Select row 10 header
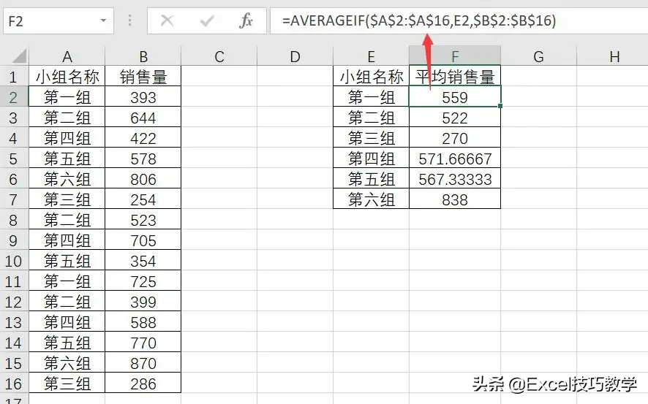The width and height of the screenshot is (648, 404). coord(13,261)
